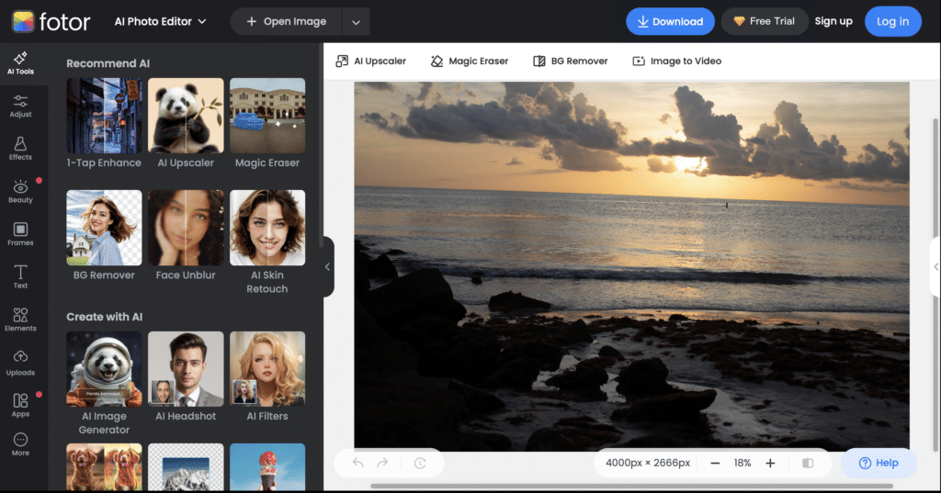Screen dimensions: 941x493
Task: Click the Create with AI heading
Action: [105, 317]
